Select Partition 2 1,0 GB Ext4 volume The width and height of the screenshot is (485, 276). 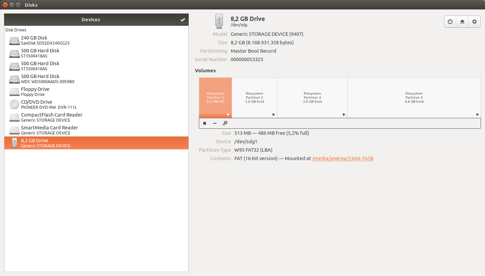pyautogui.click(x=255, y=98)
